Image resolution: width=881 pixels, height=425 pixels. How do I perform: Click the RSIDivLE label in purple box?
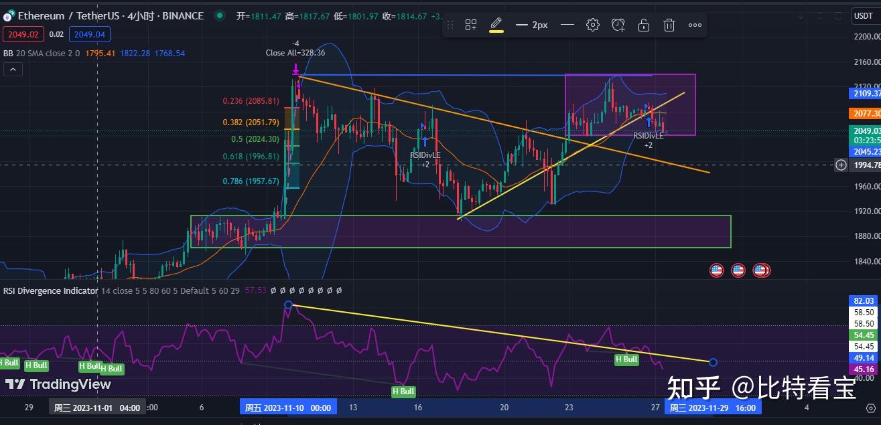click(649, 135)
